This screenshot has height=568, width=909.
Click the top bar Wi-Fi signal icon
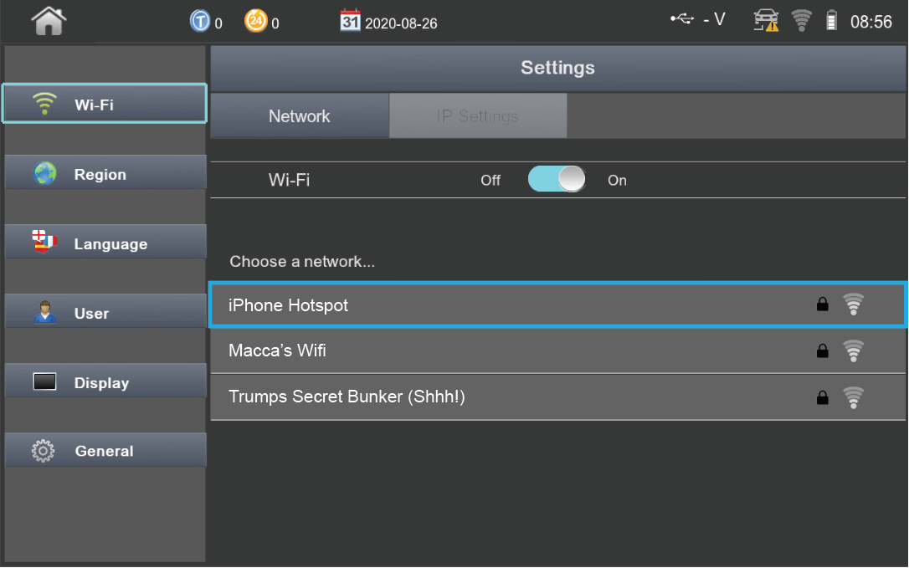tap(802, 20)
